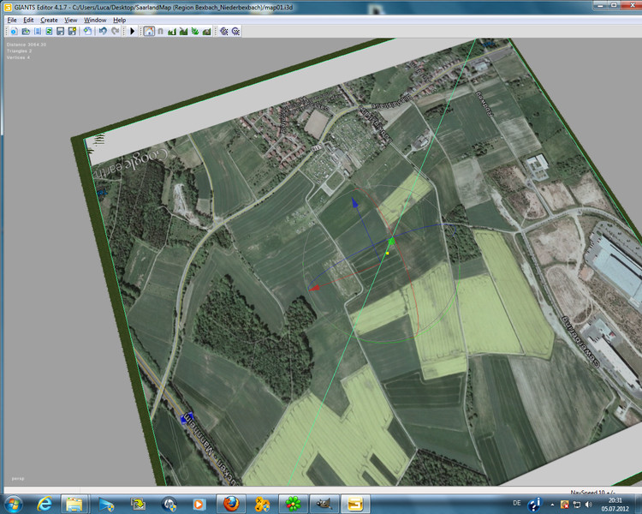Click the taskbar clock showing 20:31
642x514 pixels.
(615, 505)
